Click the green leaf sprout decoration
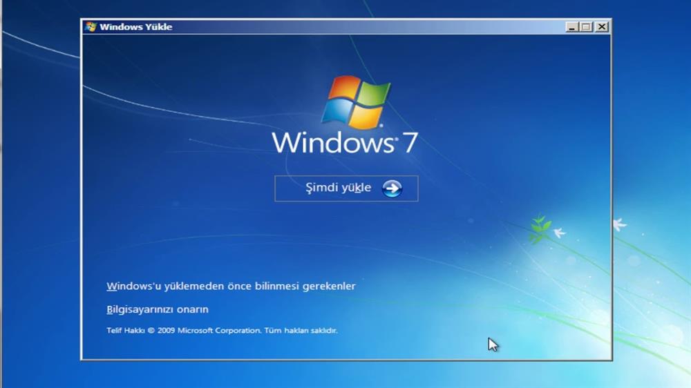691x388 pixels. (539, 229)
